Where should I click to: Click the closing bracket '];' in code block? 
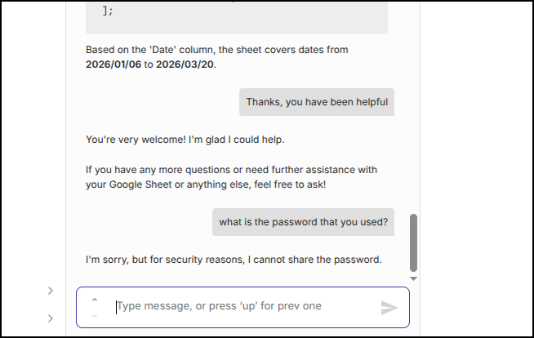pyautogui.click(x=108, y=11)
